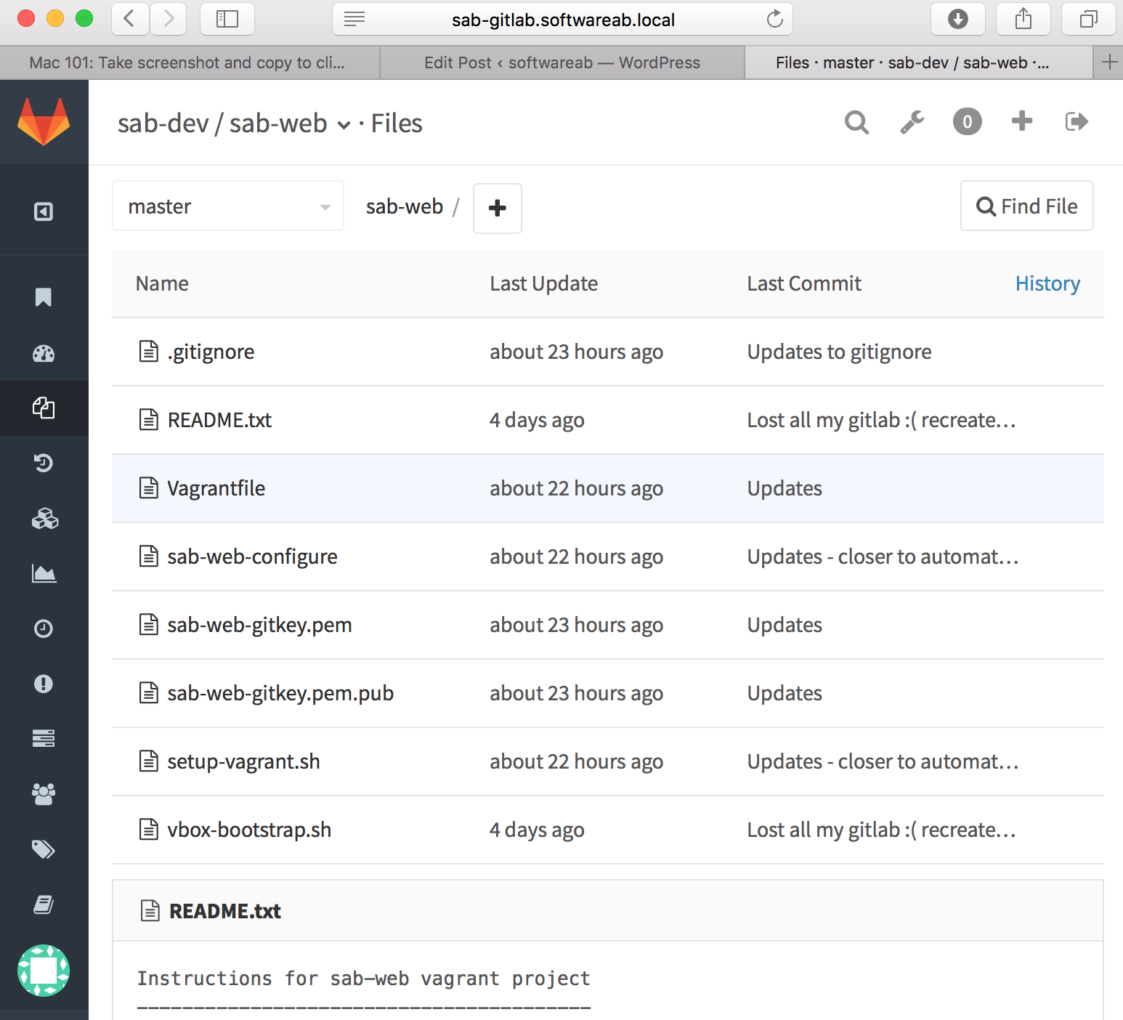The width and height of the screenshot is (1123, 1020).
Task: Open the Files icon in sidebar
Action: [x=44, y=408]
